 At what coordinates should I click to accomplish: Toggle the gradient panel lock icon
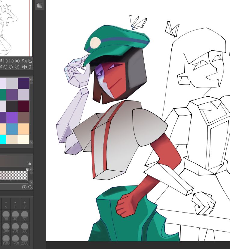(29, 163)
